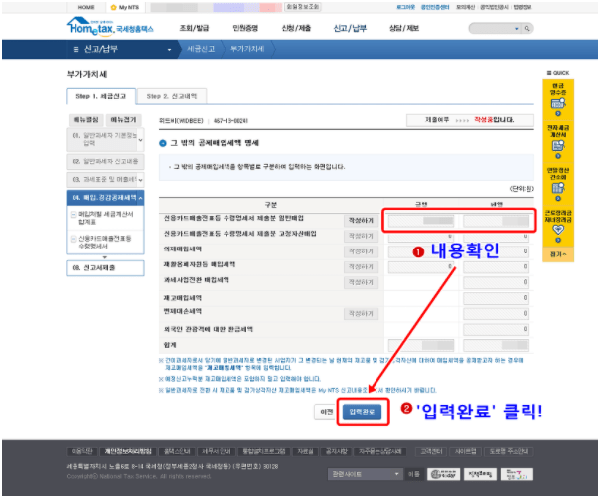
Task: Open the 민원증명 main menu
Action: (x=245, y=29)
